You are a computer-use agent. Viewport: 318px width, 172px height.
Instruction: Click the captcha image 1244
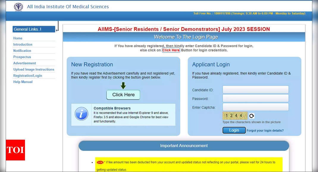235,116
